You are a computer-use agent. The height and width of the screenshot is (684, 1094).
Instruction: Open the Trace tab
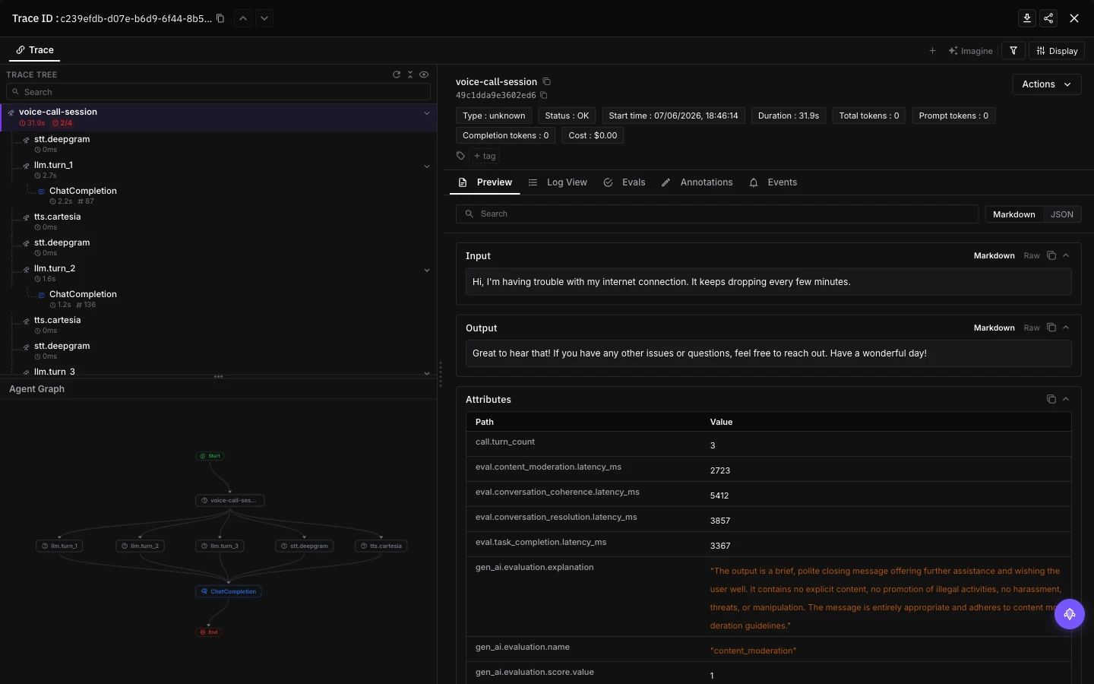(x=35, y=50)
